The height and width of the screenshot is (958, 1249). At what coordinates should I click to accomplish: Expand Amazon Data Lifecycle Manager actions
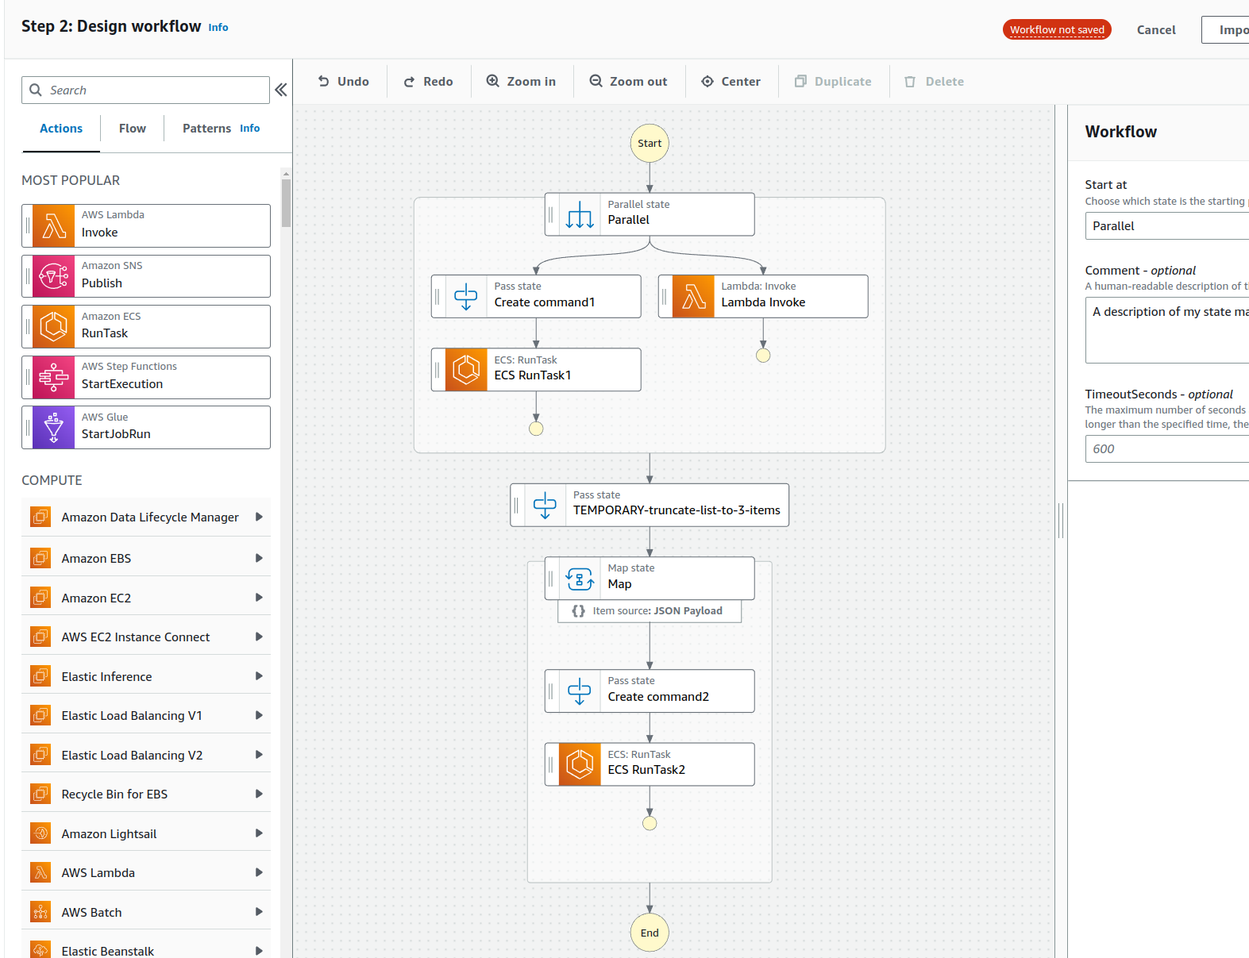[259, 517]
